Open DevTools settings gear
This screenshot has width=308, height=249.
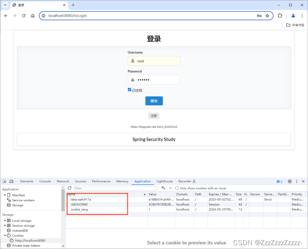point(290,181)
